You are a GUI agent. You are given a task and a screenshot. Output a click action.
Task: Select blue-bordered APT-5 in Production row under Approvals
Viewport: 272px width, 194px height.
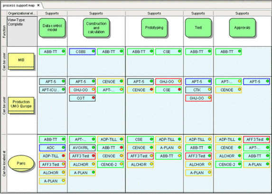point(256,81)
